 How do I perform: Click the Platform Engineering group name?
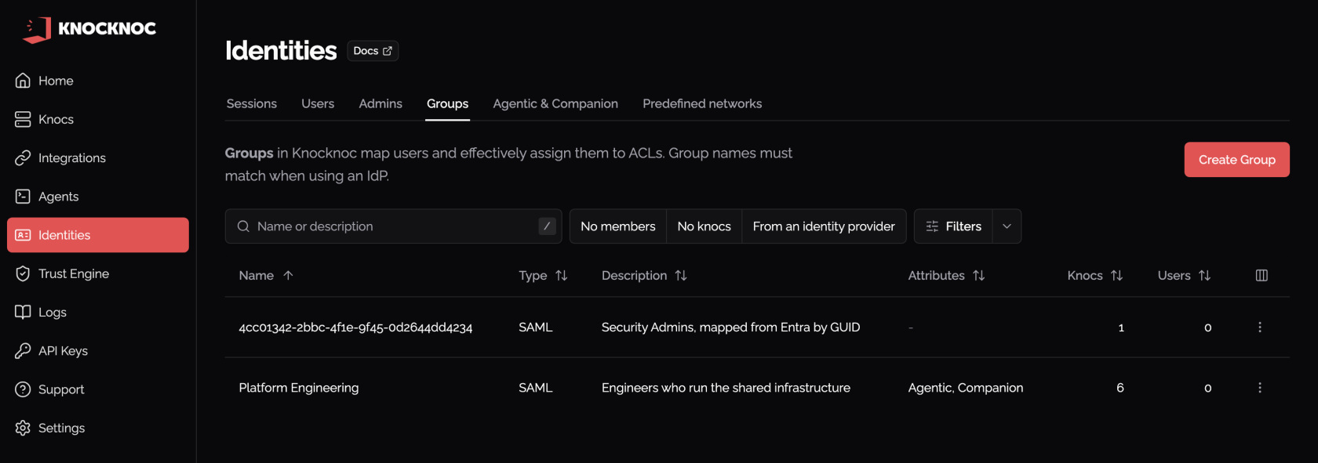pyautogui.click(x=299, y=388)
